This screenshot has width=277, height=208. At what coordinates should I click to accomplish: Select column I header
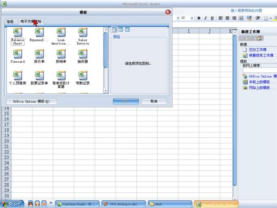click(x=189, y=31)
